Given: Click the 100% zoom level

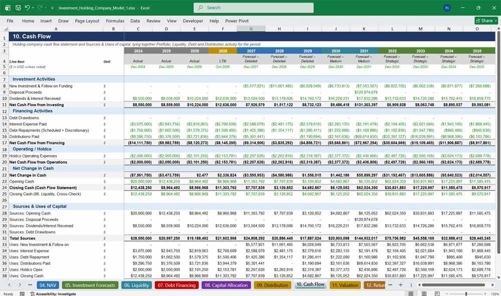Looking at the screenshot, I should (x=494, y=294).
